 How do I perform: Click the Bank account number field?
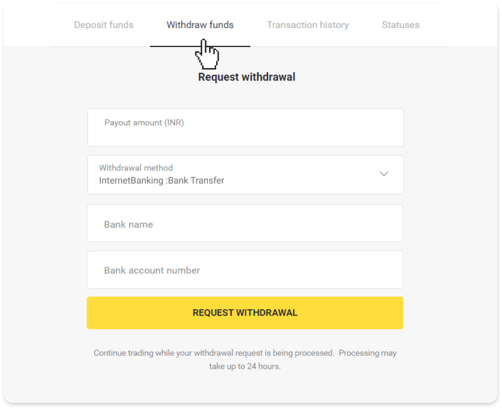click(x=245, y=270)
